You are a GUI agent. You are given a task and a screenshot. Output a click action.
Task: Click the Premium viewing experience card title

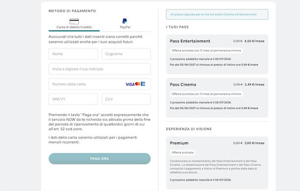(x=179, y=143)
